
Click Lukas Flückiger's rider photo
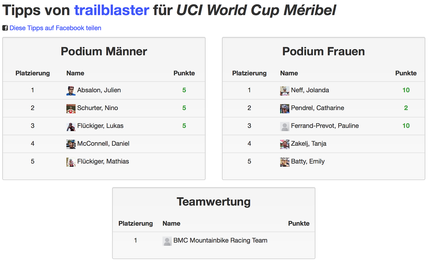click(x=71, y=126)
